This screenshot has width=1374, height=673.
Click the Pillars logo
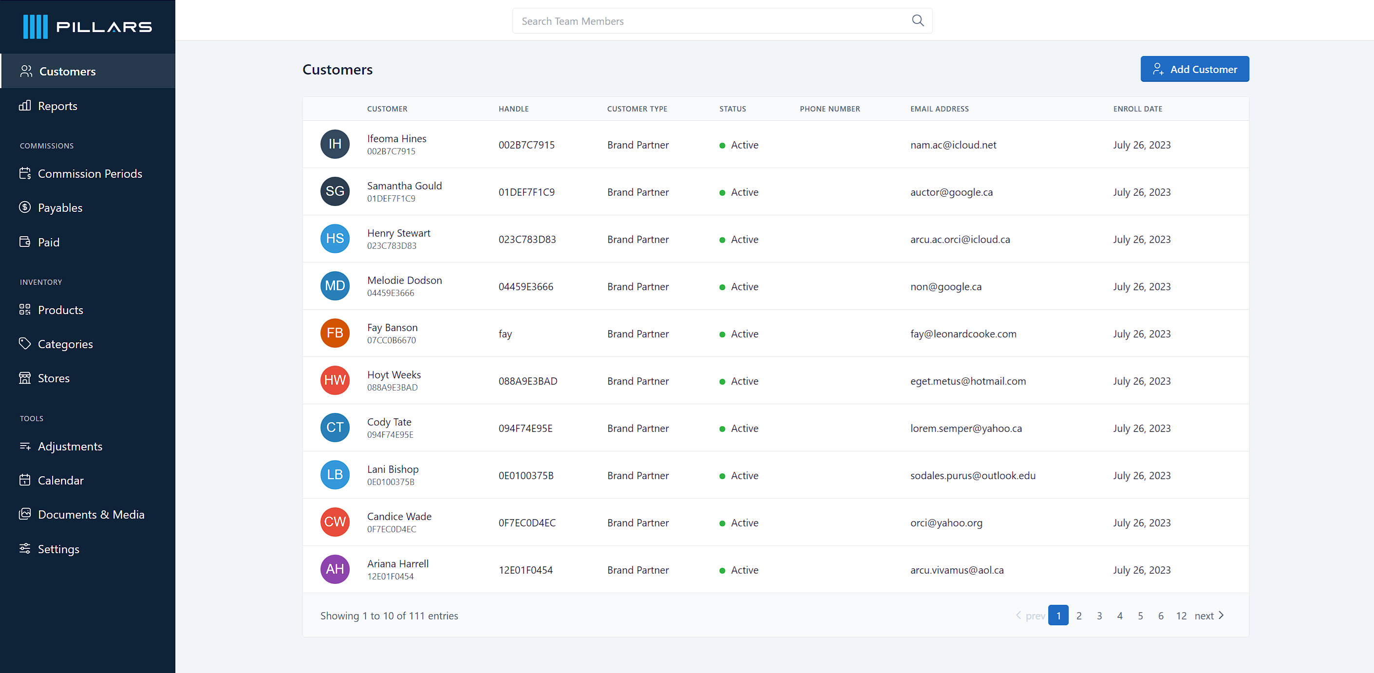click(88, 27)
